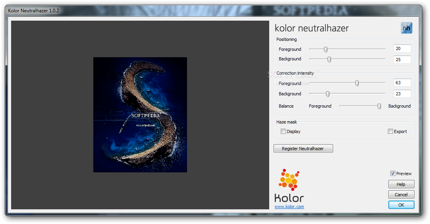The height and width of the screenshot is (224, 430).
Task: Click the Positioning Background slider handle
Action: (x=329, y=59)
